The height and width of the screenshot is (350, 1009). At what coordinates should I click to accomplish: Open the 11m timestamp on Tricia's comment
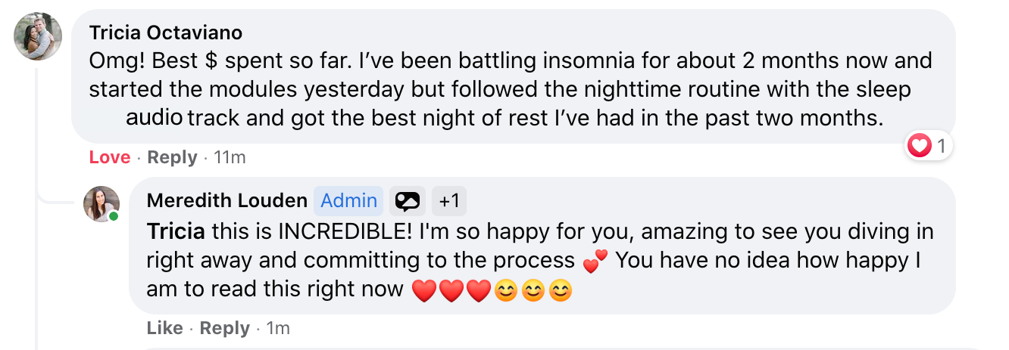[x=230, y=157]
